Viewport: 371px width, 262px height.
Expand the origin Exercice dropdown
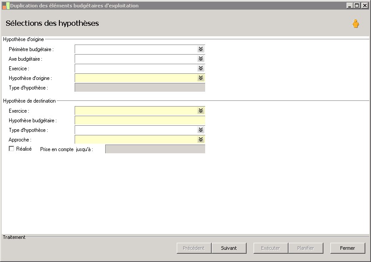coord(201,69)
